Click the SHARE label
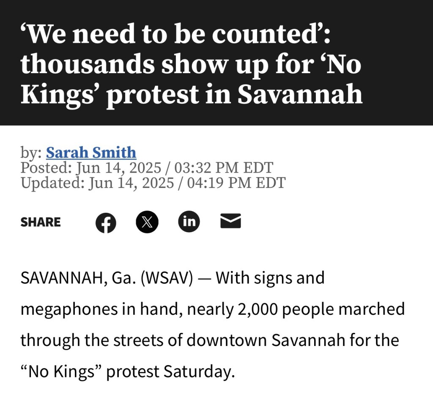Image resolution: width=433 pixels, height=401 pixels. [x=41, y=222]
